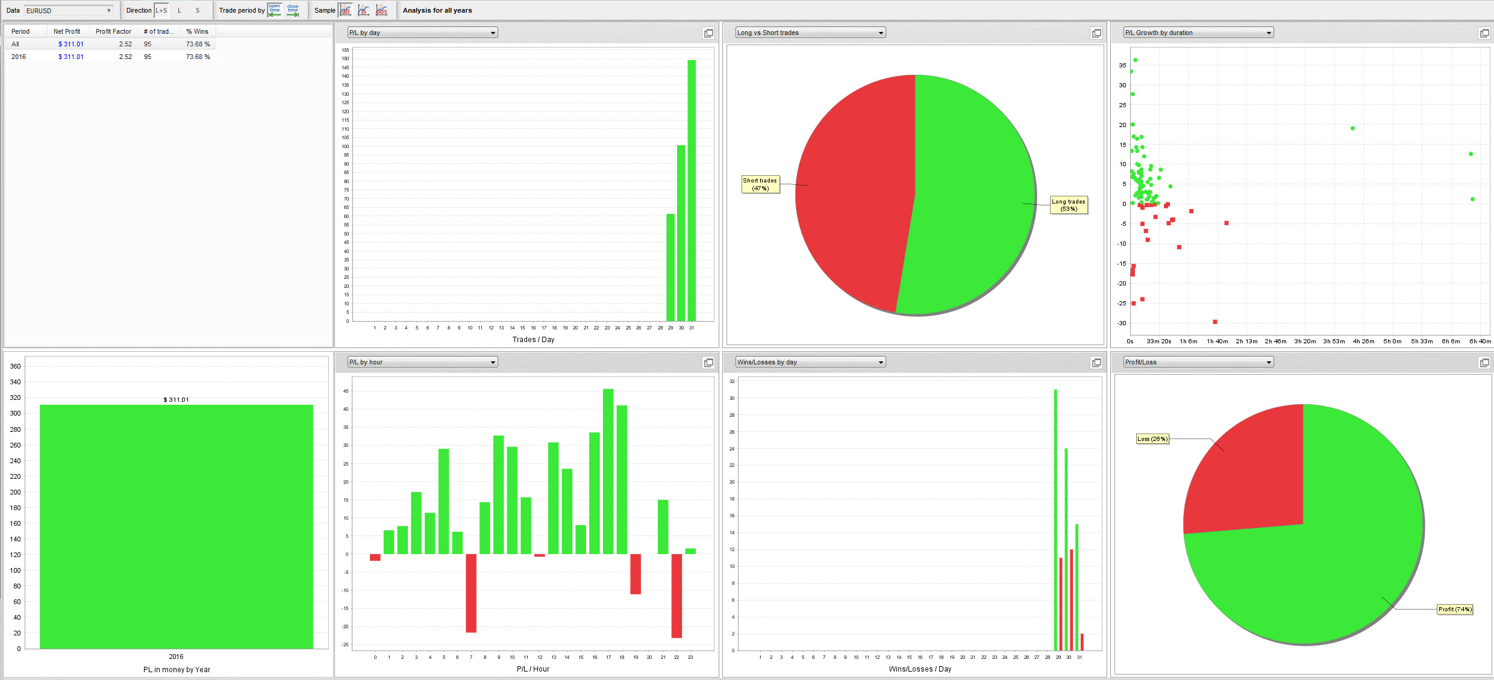Maximize the Profit/Loss pie panel
The height and width of the screenshot is (680, 1494).
tap(1484, 363)
